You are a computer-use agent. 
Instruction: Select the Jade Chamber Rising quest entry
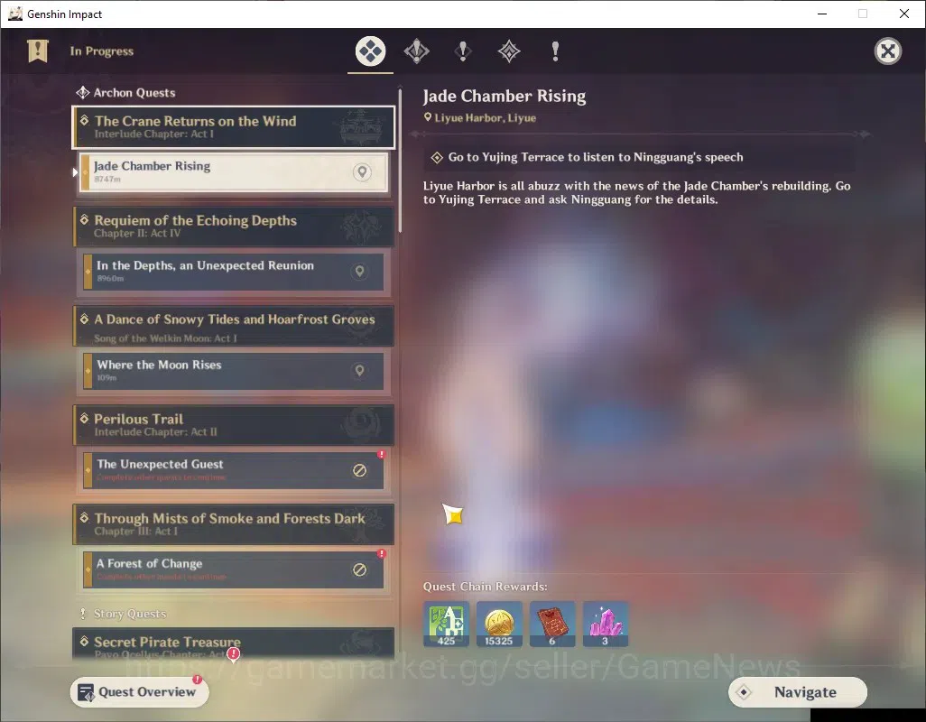click(x=234, y=171)
